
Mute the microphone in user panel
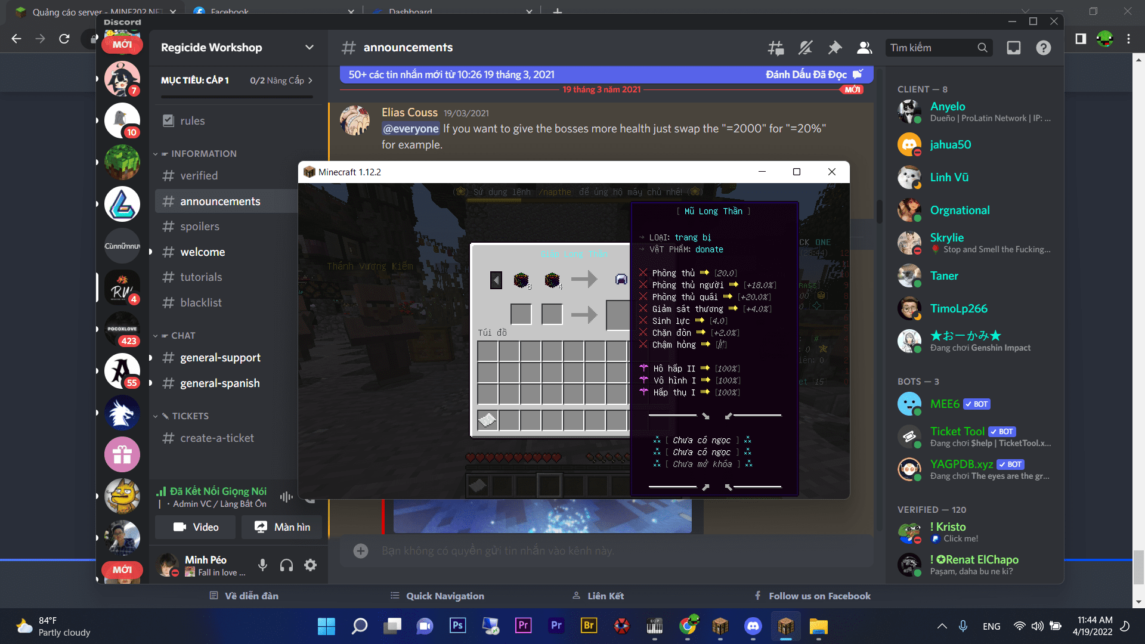click(x=262, y=565)
